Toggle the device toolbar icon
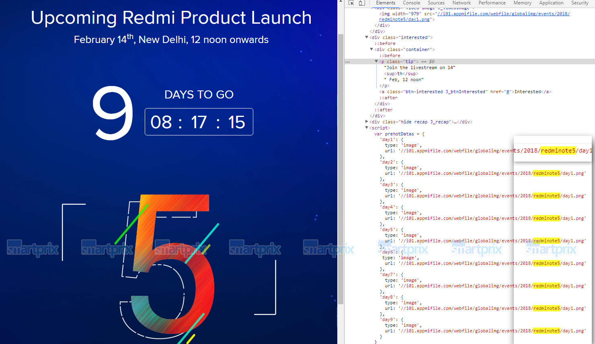This screenshot has height=344, width=595. click(x=361, y=3)
